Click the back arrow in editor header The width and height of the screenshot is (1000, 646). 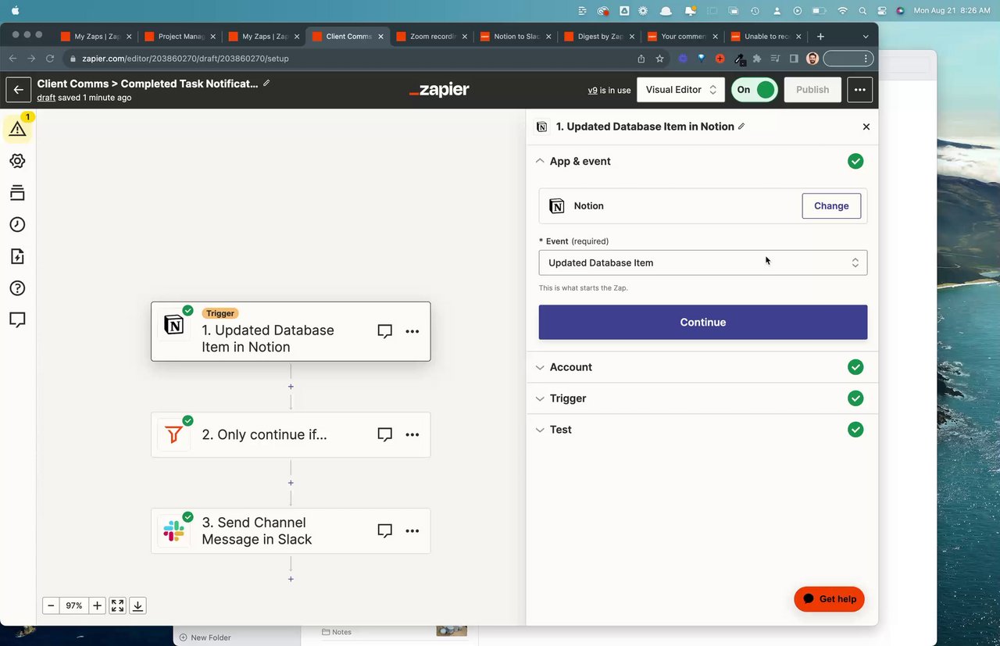pos(19,90)
